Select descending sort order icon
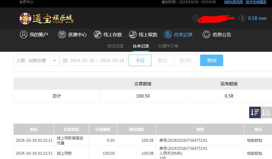Viewport: 272px width, 159px height. click(x=255, y=112)
